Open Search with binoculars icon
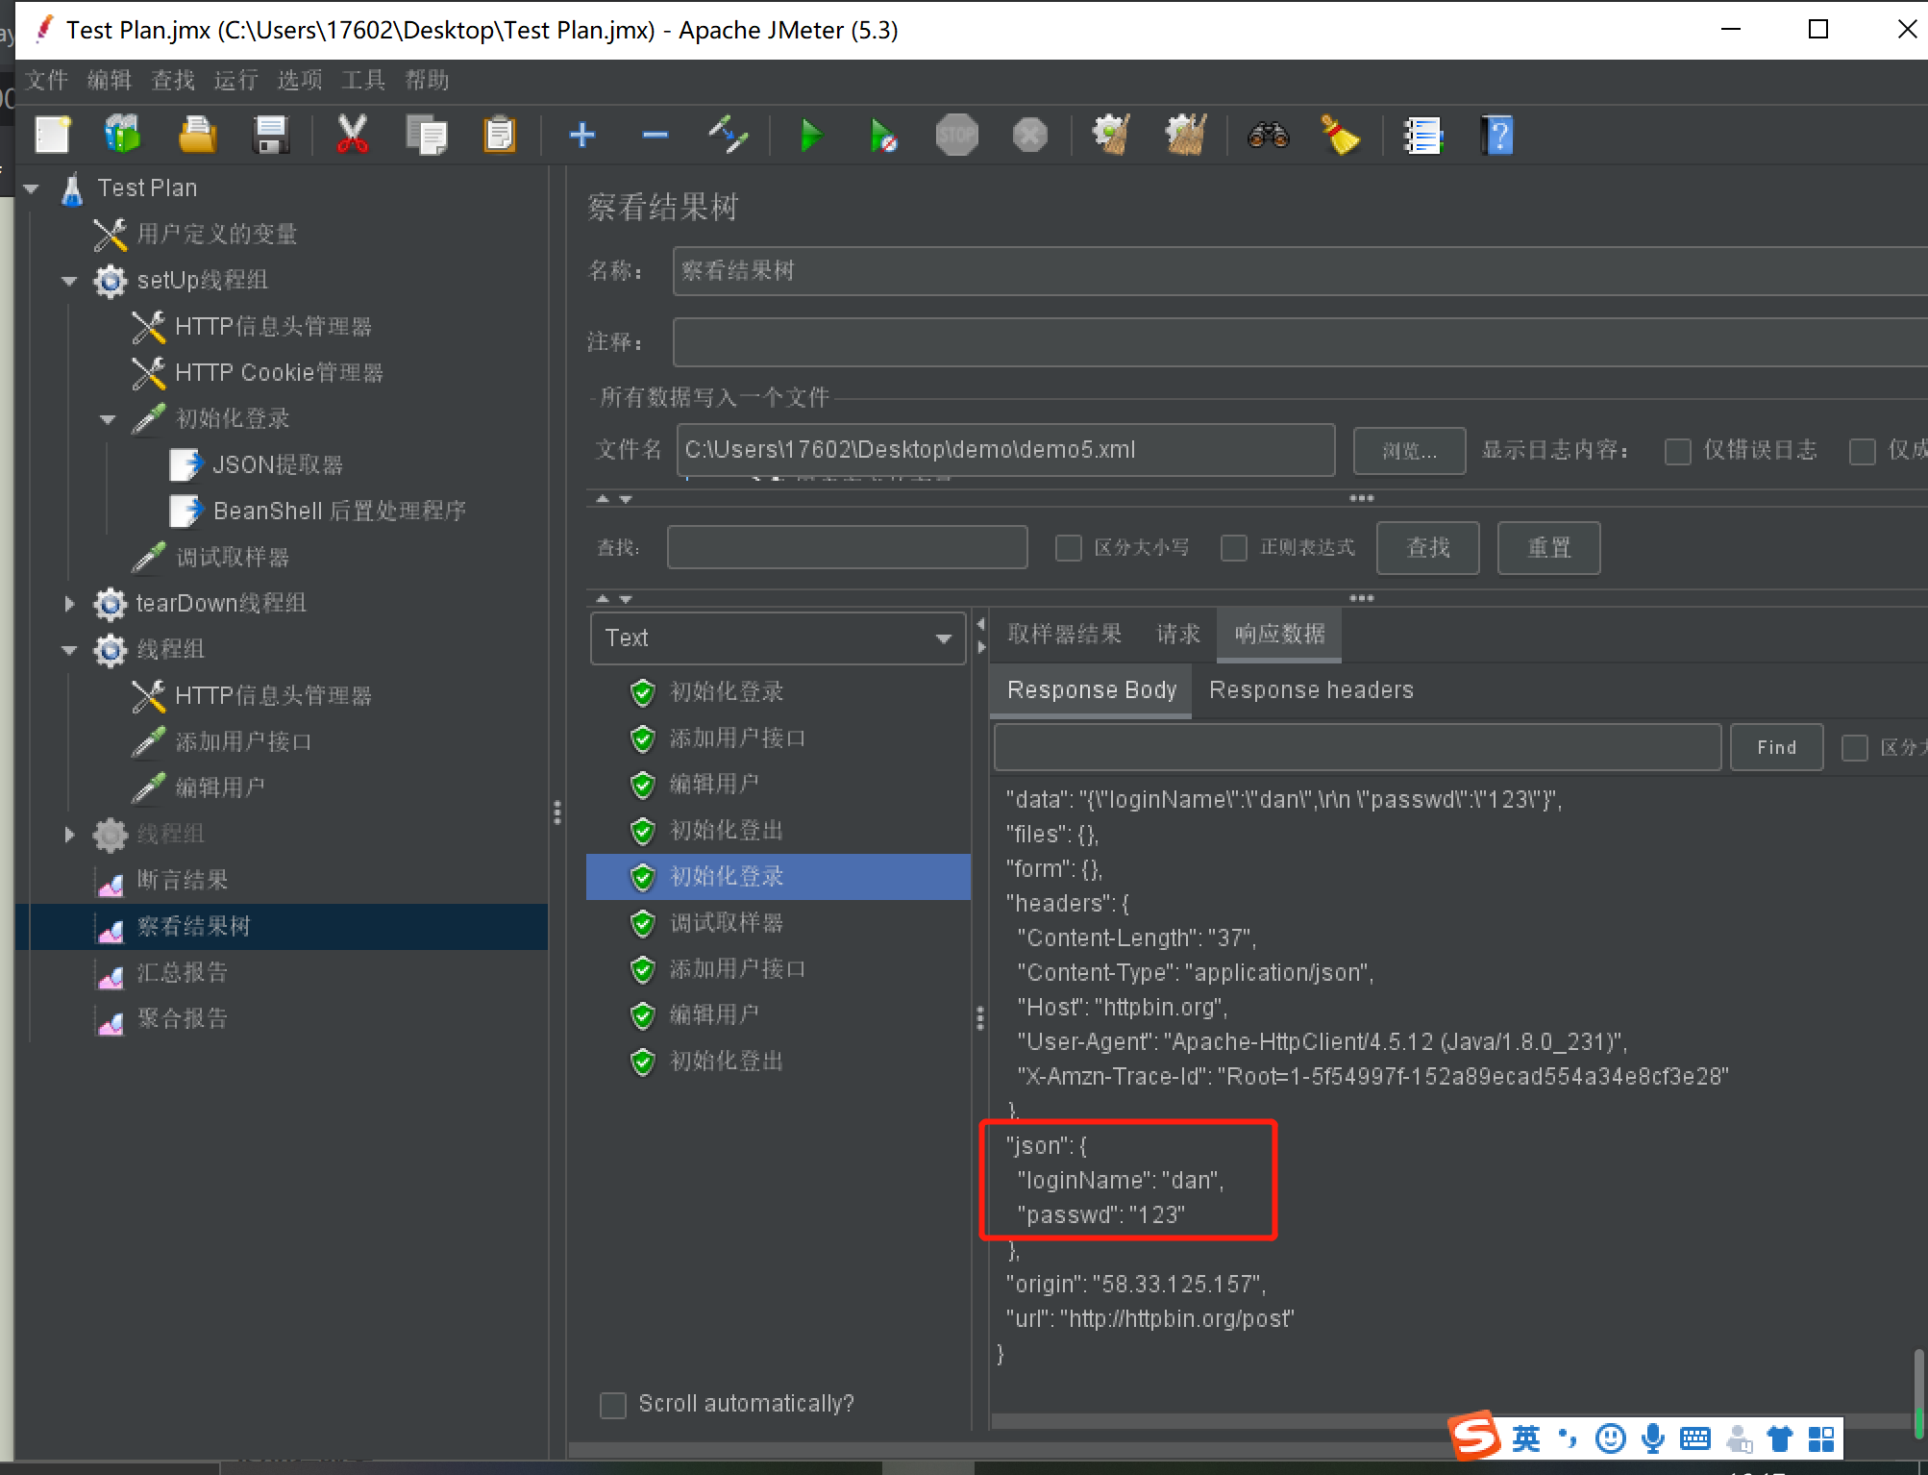The image size is (1928, 1475). 1268,135
